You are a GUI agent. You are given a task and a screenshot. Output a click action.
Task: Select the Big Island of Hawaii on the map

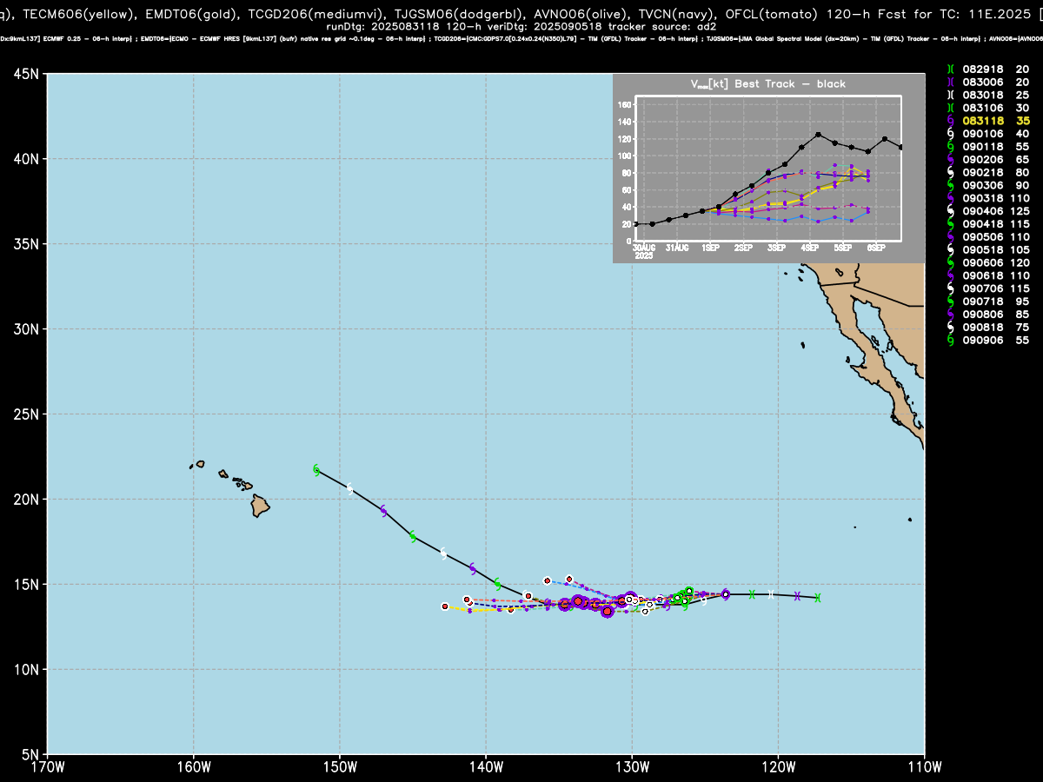coord(261,505)
